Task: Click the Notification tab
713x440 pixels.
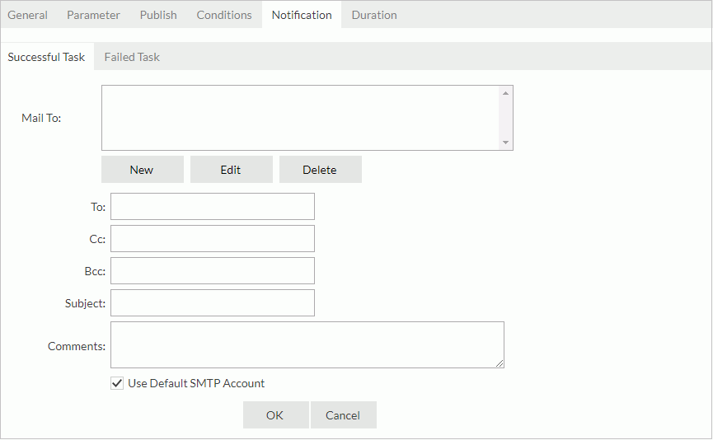Action: point(302,15)
